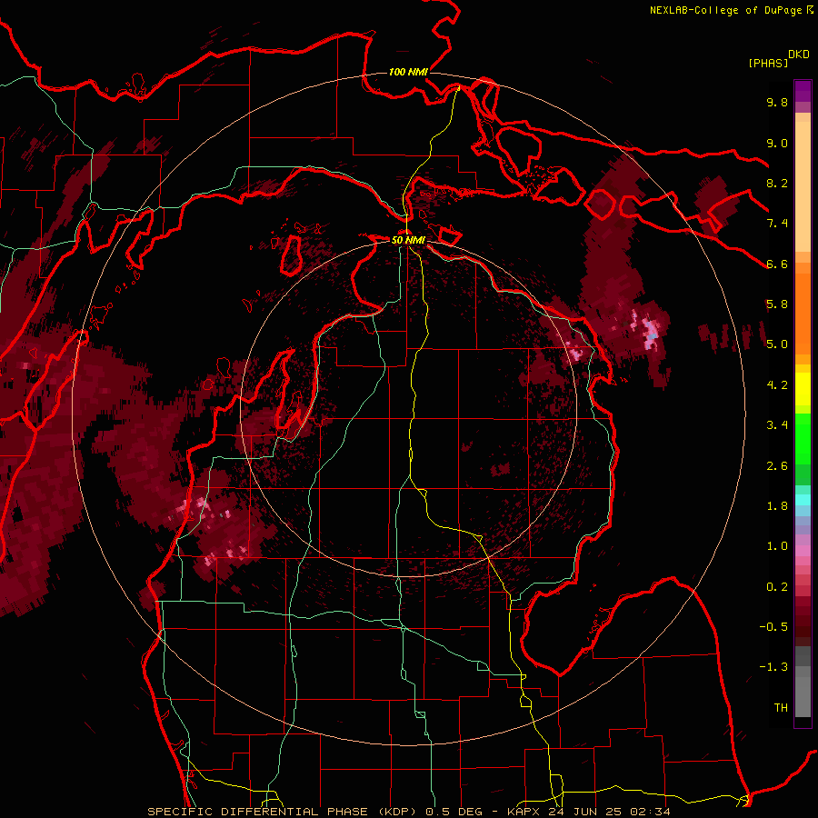818x818 pixels.
Task: Click the 3.4 legend value
Action: pos(777,425)
